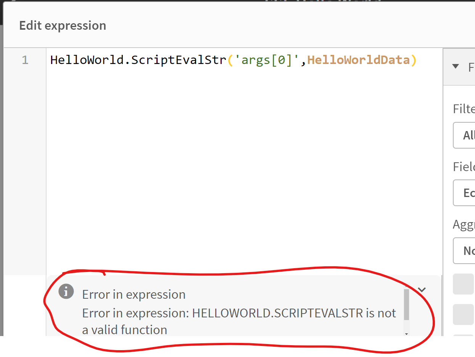Click the first gray button below the aggregation dropdown
The height and width of the screenshot is (357, 475).
click(x=464, y=285)
